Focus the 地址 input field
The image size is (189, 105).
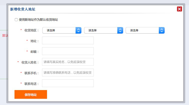tap(68, 41)
